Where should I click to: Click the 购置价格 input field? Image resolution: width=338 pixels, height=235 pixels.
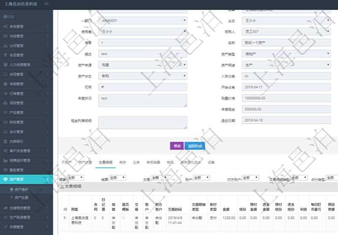point(286,98)
